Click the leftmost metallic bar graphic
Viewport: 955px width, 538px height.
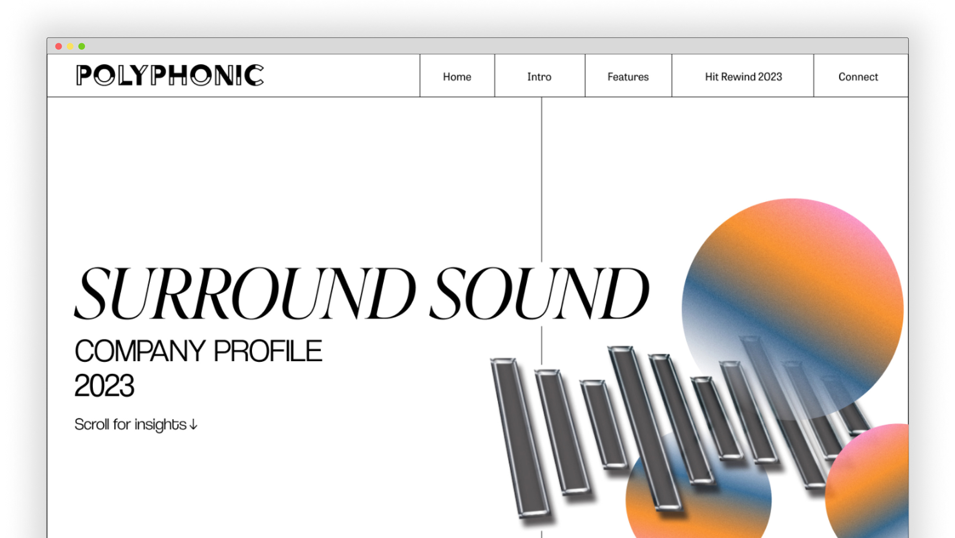(519, 438)
